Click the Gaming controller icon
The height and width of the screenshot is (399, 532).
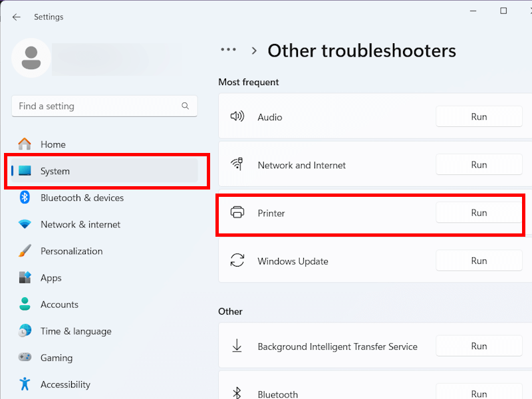pyautogui.click(x=25, y=357)
